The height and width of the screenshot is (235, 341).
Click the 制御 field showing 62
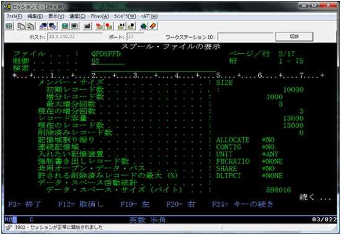coord(108,61)
